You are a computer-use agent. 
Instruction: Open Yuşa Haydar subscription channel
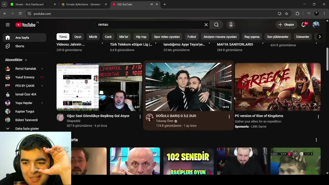pyautogui.click(x=25, y=103)
